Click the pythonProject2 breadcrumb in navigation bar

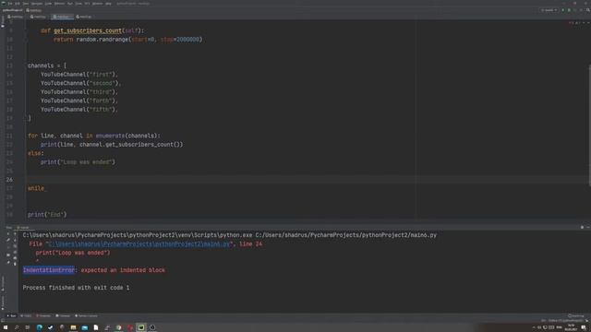(12, 10)
